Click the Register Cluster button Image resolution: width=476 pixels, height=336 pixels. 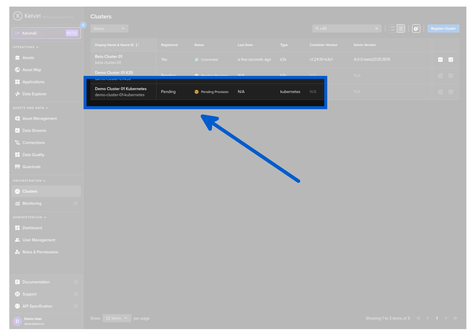tap(443, 29)
